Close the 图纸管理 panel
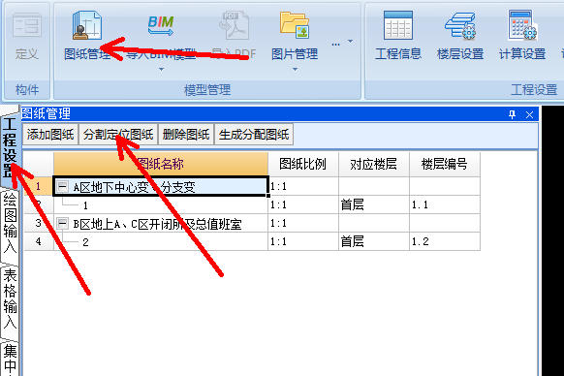 tap(529, 114)
